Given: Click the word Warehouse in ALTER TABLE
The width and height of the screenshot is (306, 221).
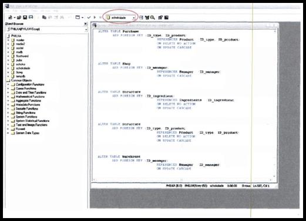Looking at the screenshot, I should point(131,157).
